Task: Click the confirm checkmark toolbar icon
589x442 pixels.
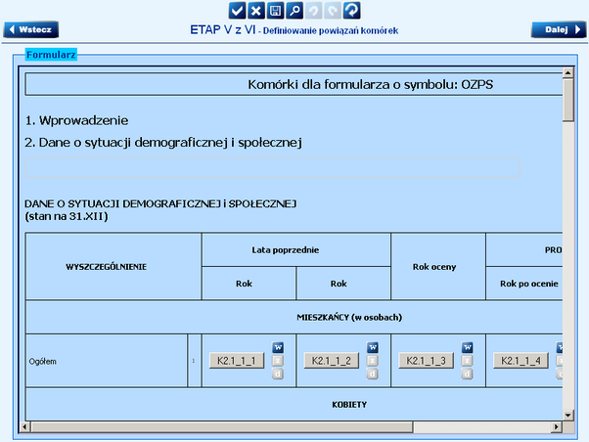Action: [x=237, y=10]
